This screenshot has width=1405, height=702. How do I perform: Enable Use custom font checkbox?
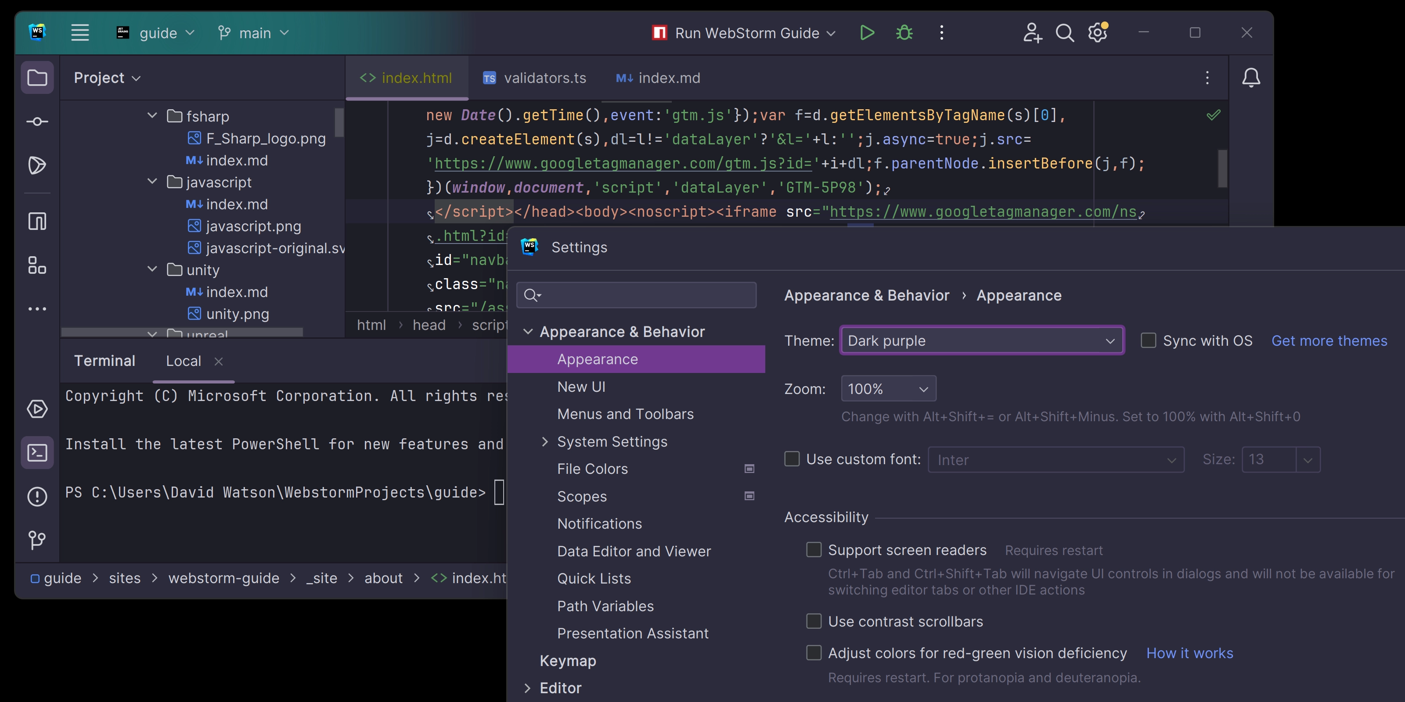[791, 459]
